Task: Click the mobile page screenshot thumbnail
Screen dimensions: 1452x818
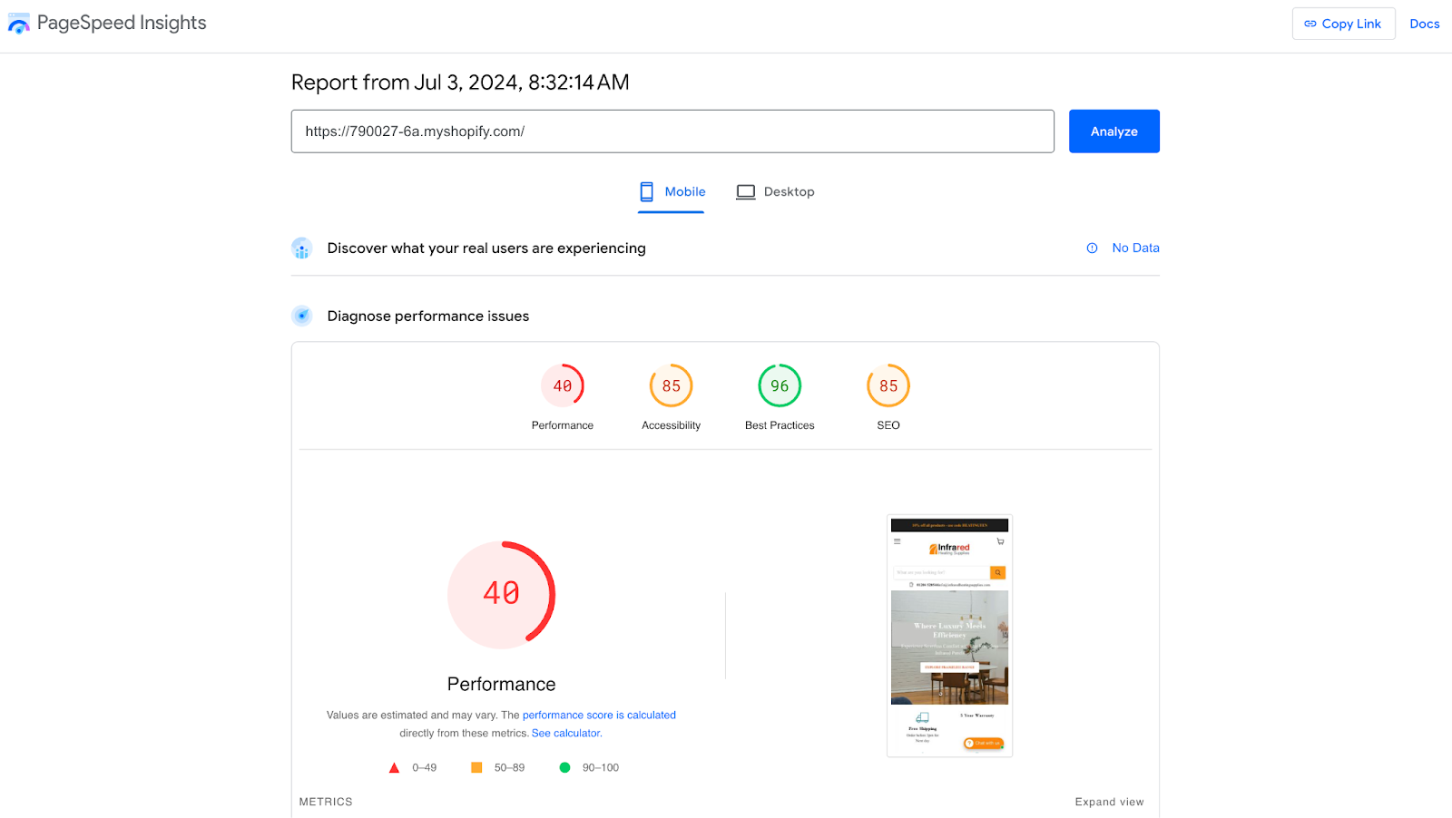Action: click(x=949, y=636)
